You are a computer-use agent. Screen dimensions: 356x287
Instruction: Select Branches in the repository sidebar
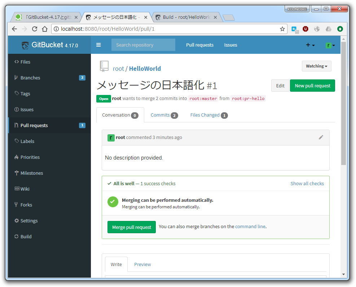[x=31, y=78]
